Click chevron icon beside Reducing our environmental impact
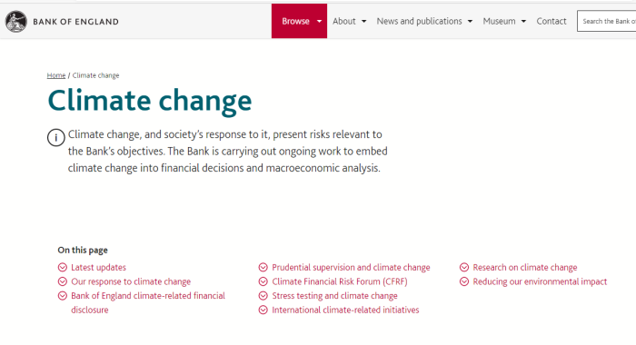This screenshot has width=636, height=345. tap(464, 281)
